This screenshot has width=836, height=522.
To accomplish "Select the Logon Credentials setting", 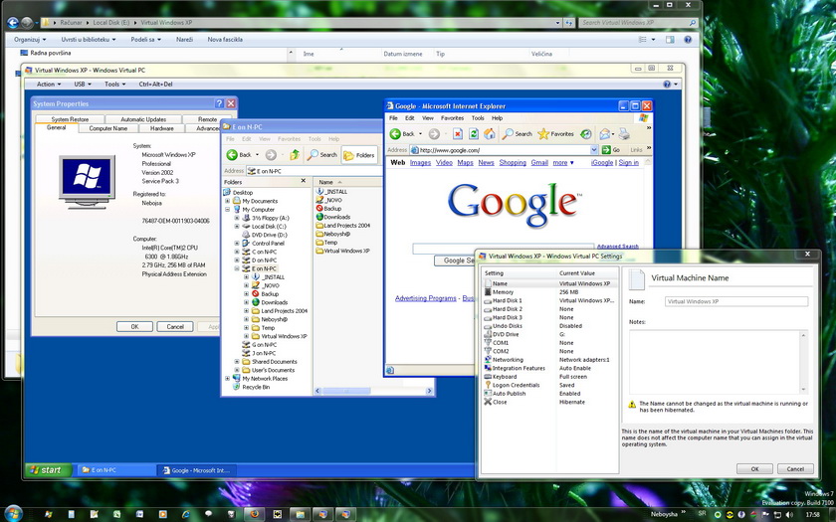I will click(x=516, y=385).
